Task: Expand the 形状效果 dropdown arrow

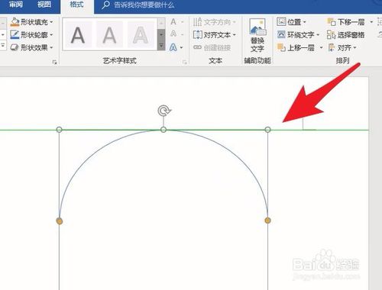Action: [x=52, y=47]
